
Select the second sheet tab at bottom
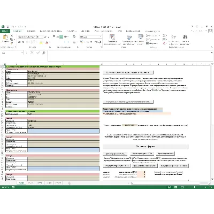coord(30,183)
